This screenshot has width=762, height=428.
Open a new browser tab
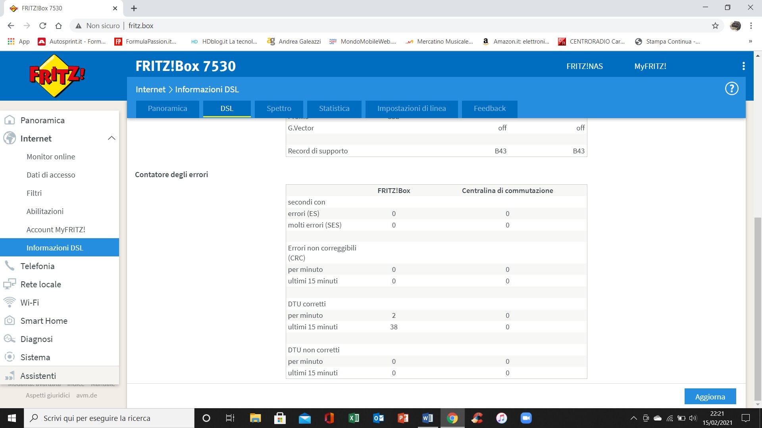click(134, 8)
